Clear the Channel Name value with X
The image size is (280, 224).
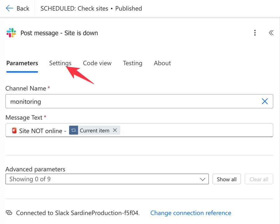(x=265, y=101)
